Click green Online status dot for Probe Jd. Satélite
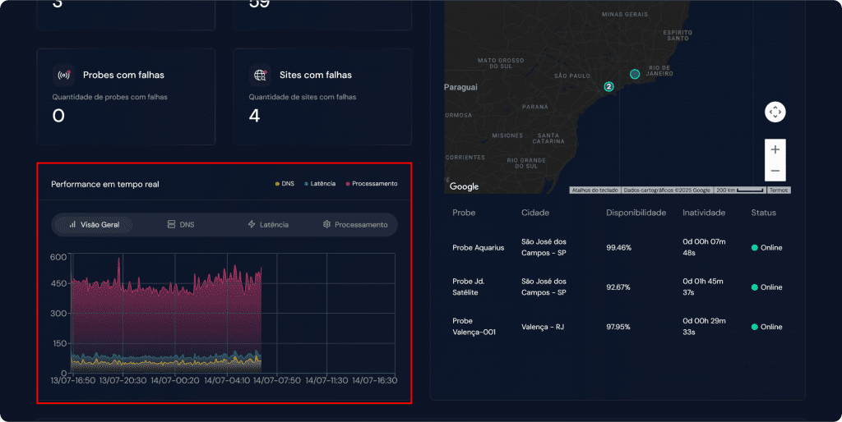This screenshot has width=842, height=422. click(755, 287)
